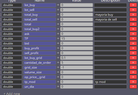The width and height of the screenshot is (138, 95).
Task: Edit the TP value field showing 15
Action: click(77, 39)
